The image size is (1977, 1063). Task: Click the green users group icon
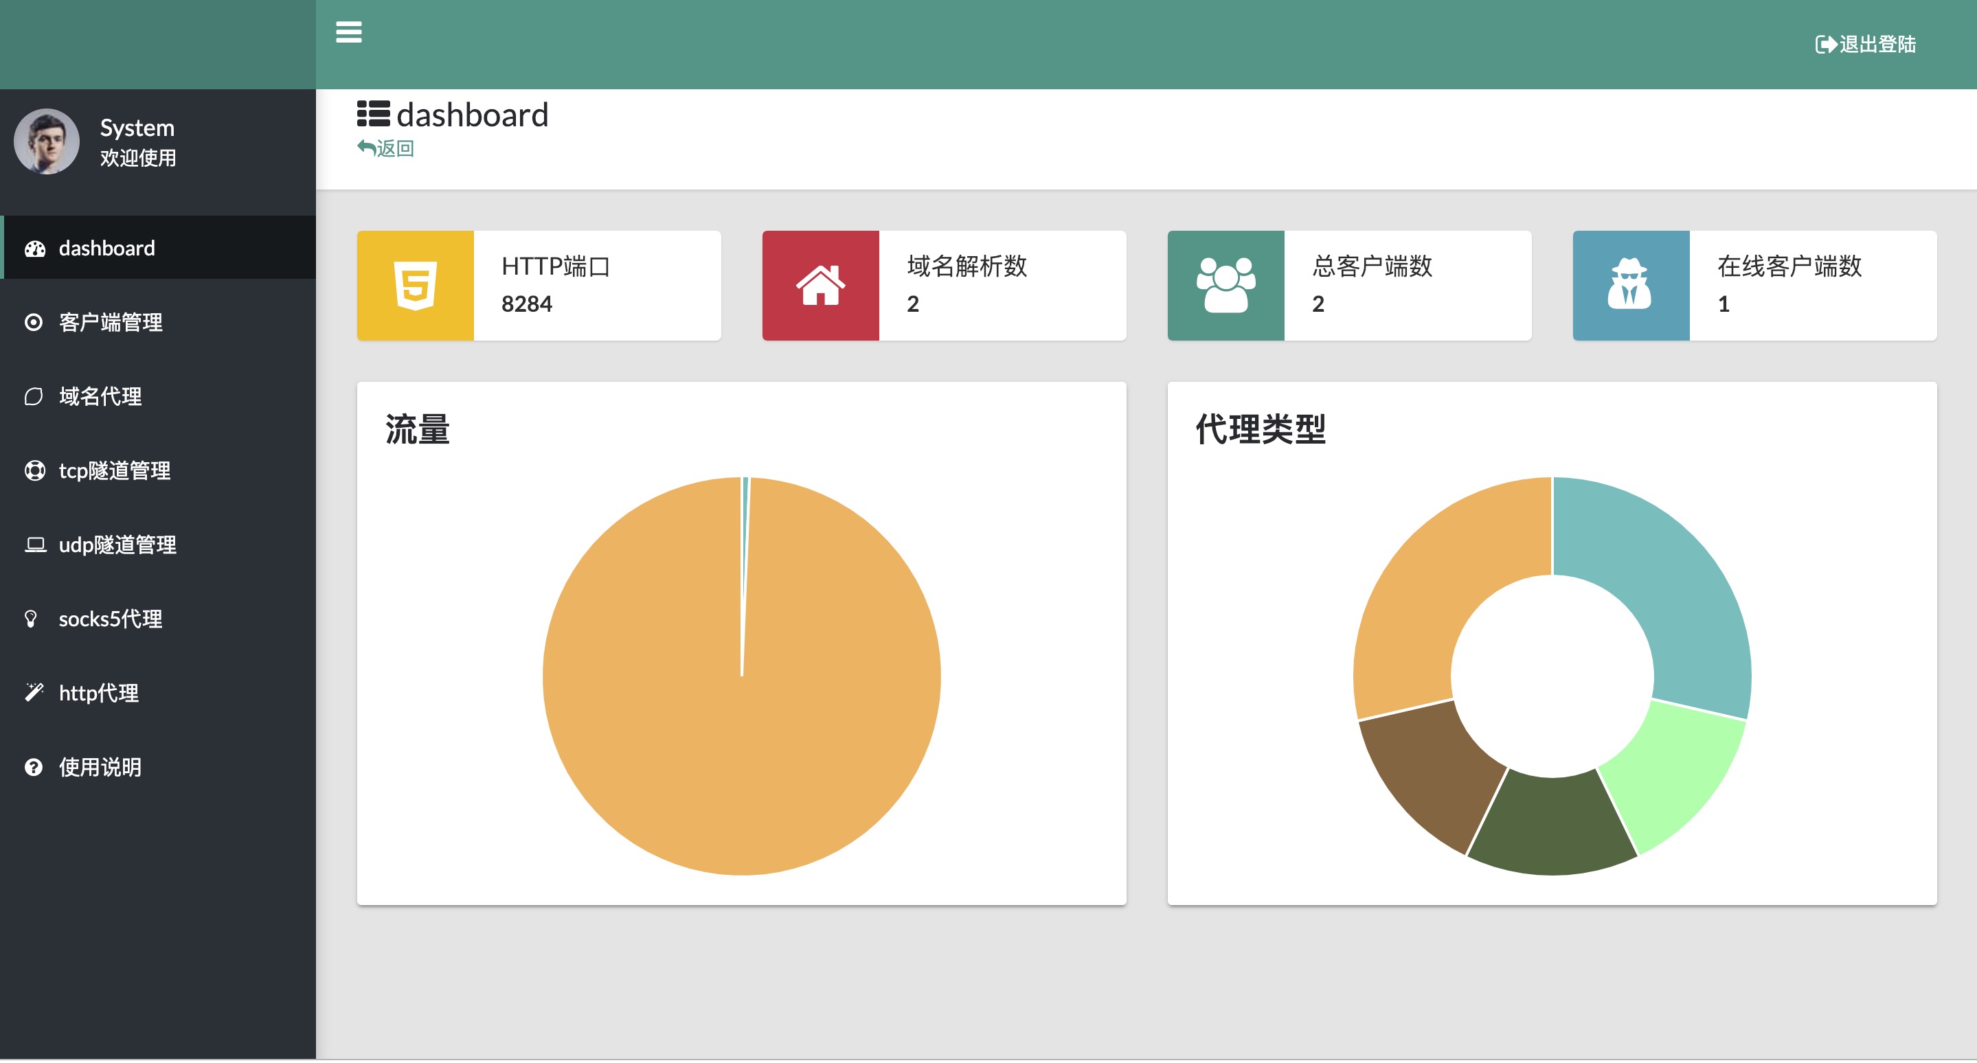coord(1225,285)
